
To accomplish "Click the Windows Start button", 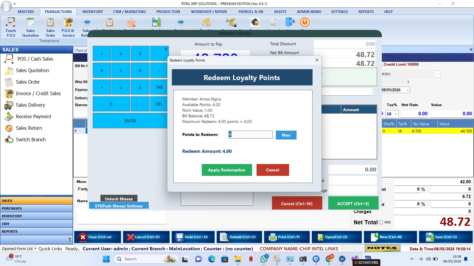I will tap(106, 259).
